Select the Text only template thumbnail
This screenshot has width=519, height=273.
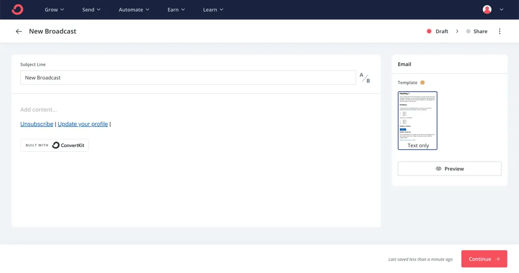pyautogui.click(x=418, y=121)
